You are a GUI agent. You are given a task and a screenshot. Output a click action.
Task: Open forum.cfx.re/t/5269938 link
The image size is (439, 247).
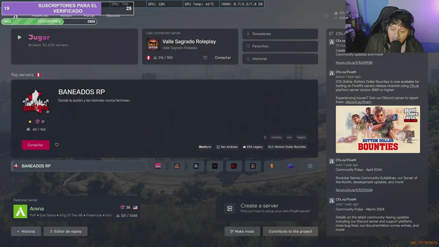[354, 63]
